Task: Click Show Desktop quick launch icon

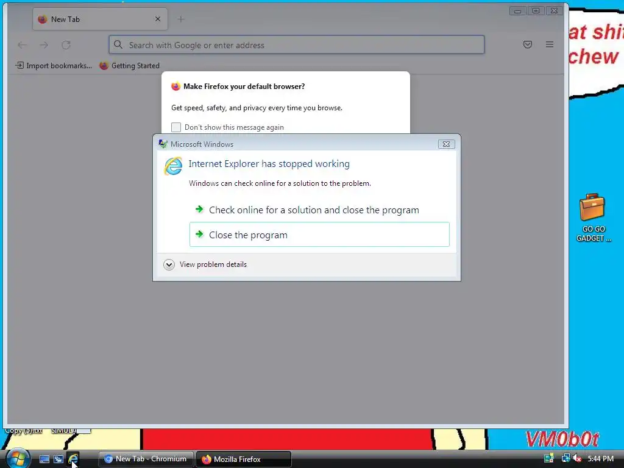Action: [x=44, y=459]
